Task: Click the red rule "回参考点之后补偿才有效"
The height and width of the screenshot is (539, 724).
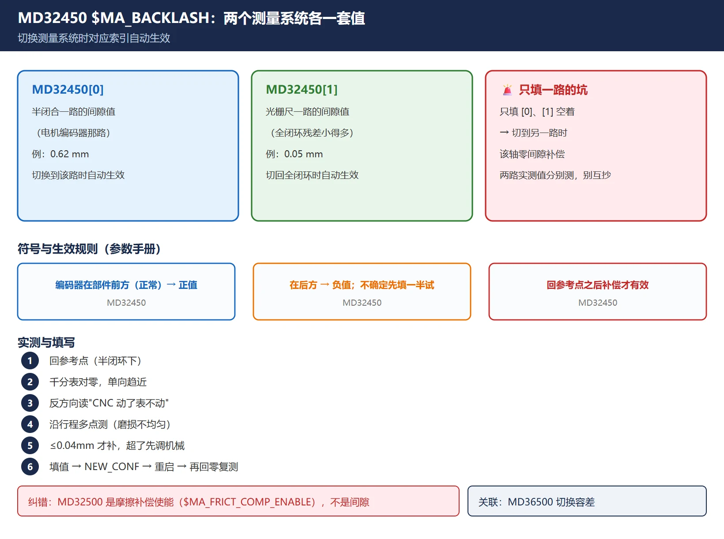Action: pyautogui.click(x=598, y=285)
